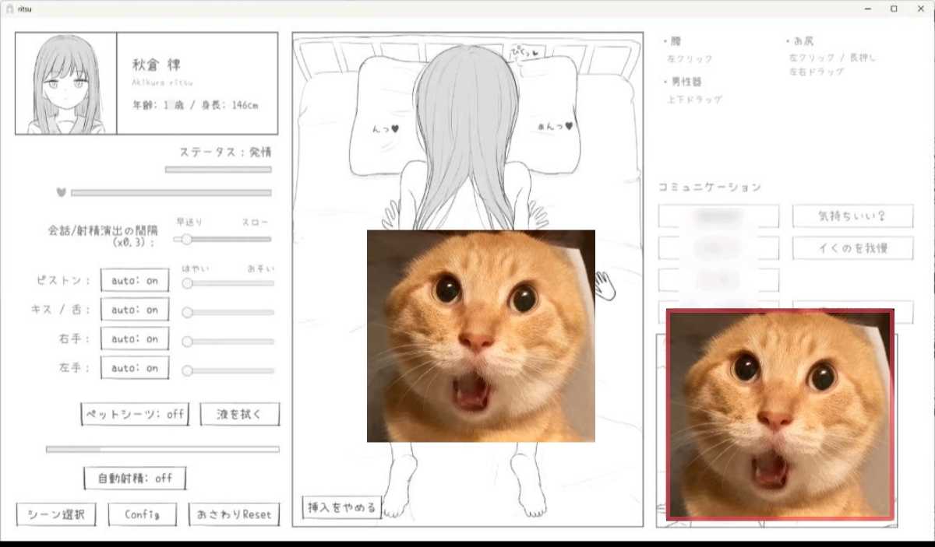The image size is (935, 547).
Task: Open the Config settings
Action: pos(141,514)
